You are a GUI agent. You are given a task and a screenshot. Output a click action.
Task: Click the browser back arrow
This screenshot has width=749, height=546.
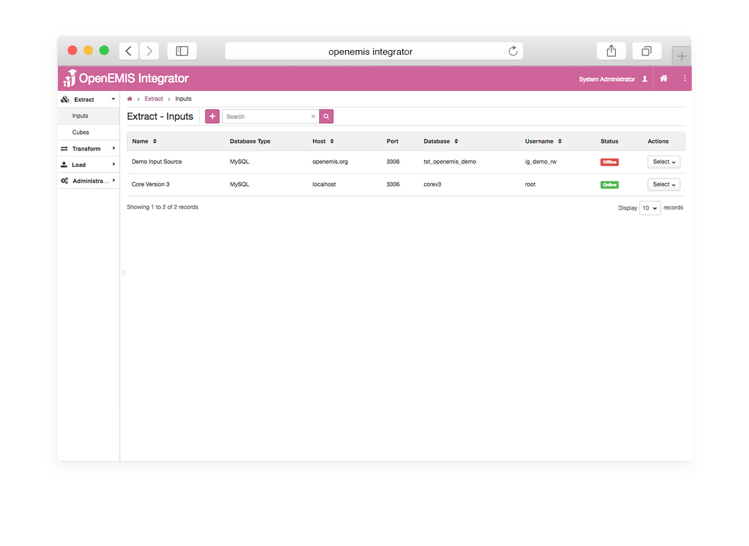point(128,51)
